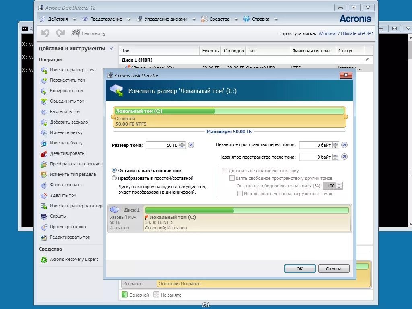This screenshot has height=309, width=412.
Task: Open dropdown arrow next to Представление menu
Action: pos(128,19)
